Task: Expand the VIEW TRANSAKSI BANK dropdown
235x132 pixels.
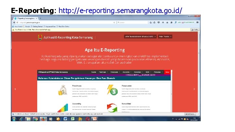Action: click(x=140, y=37)
